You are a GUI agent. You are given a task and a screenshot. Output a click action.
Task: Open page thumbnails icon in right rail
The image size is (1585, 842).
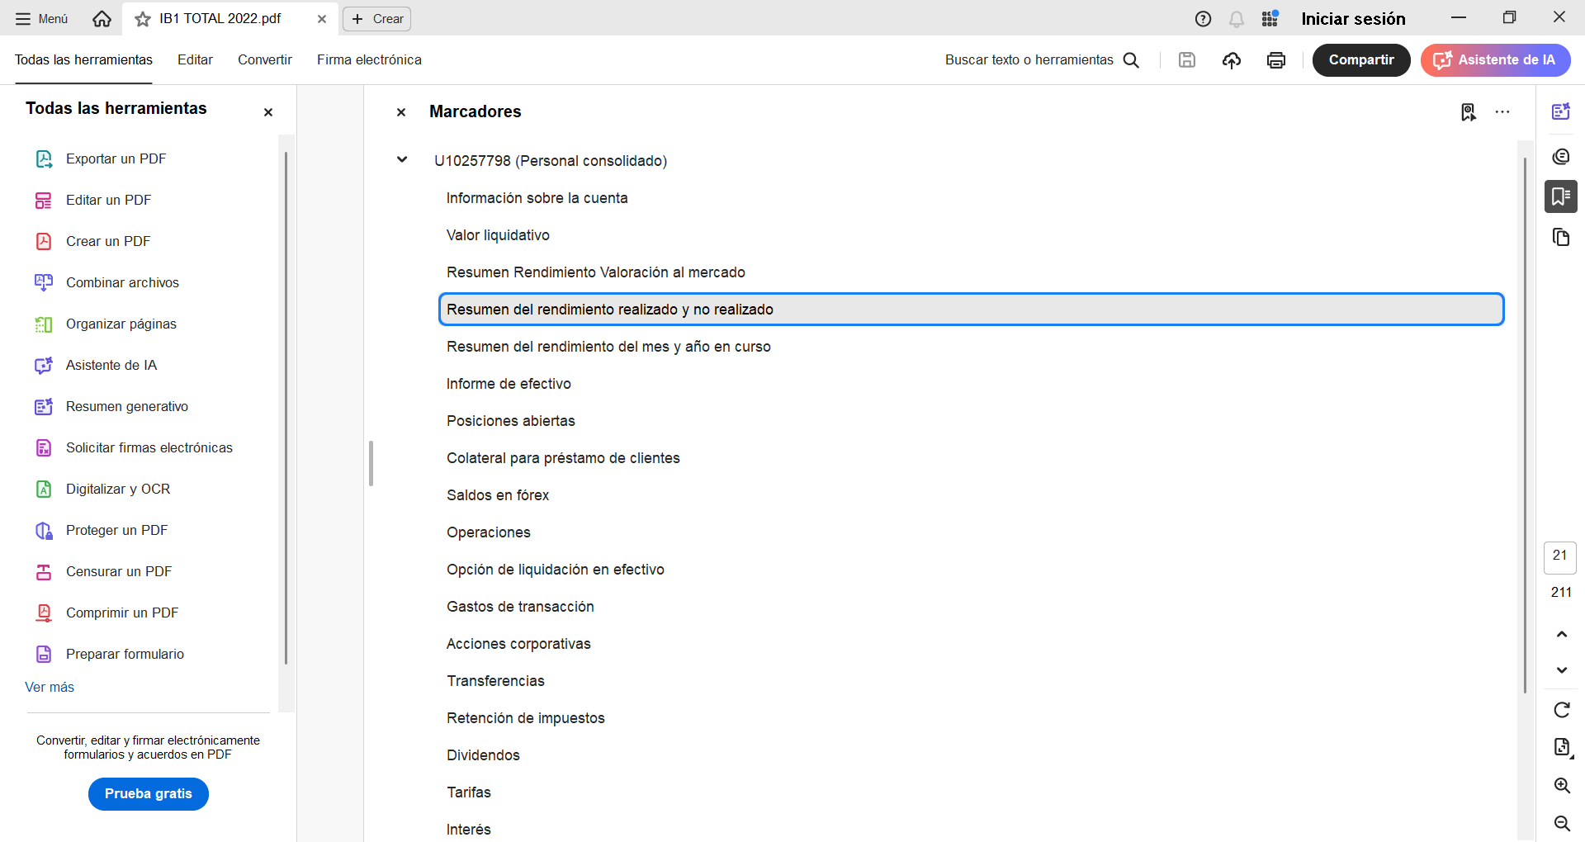point(1561,238)
